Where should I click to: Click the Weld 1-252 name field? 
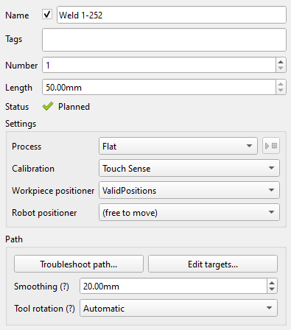[172, 15]
